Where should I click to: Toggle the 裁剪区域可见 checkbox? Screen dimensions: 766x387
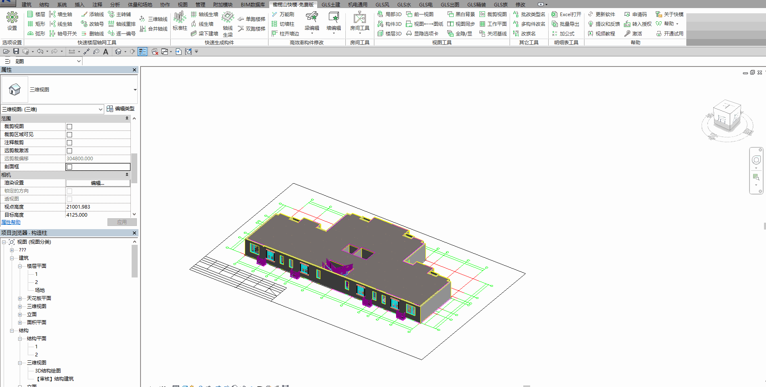point(69,135)
